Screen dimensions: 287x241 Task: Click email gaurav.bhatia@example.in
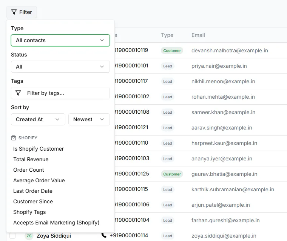224,174
